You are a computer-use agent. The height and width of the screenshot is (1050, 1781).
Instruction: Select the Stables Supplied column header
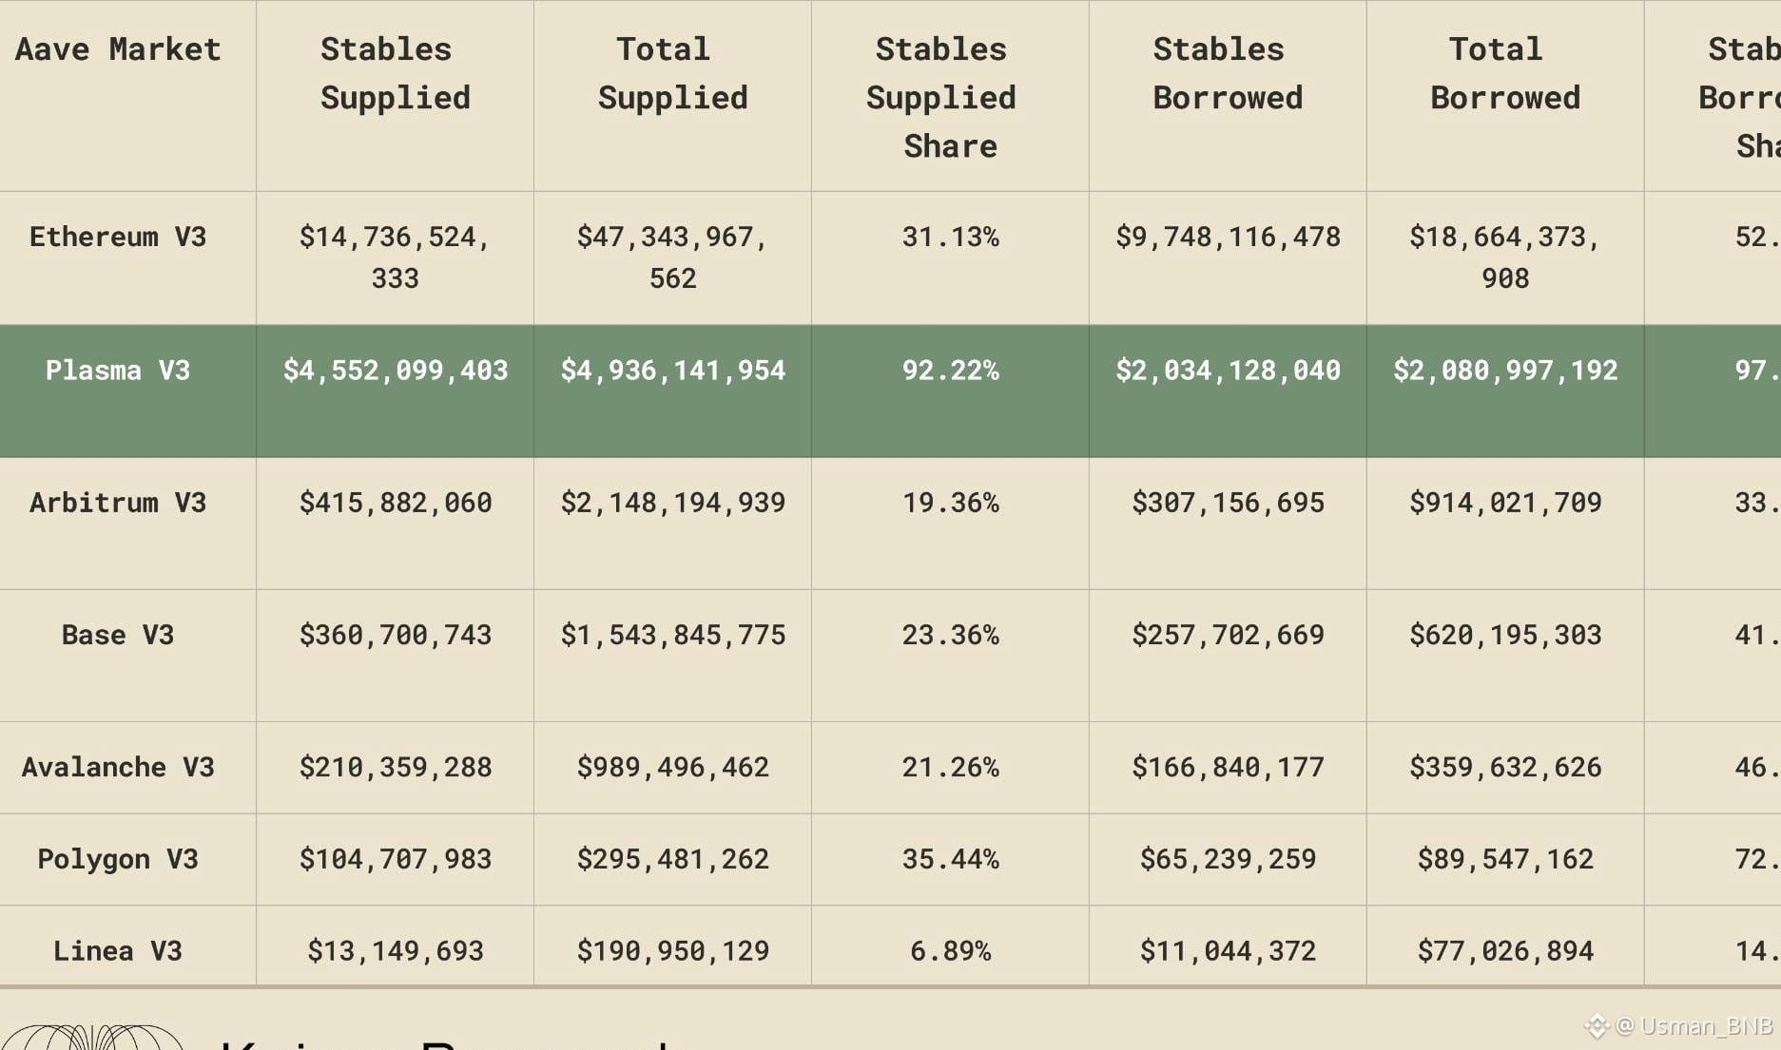coord(395,73)
